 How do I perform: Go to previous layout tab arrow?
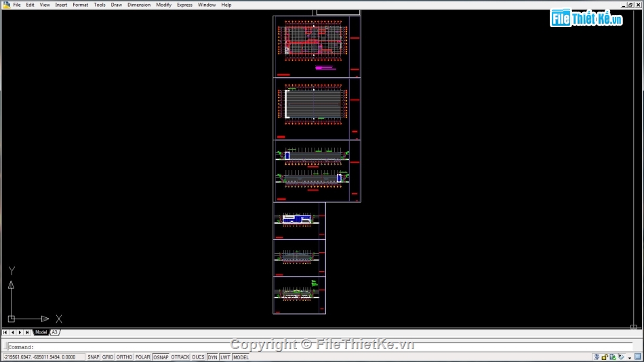tap(12, 332)
